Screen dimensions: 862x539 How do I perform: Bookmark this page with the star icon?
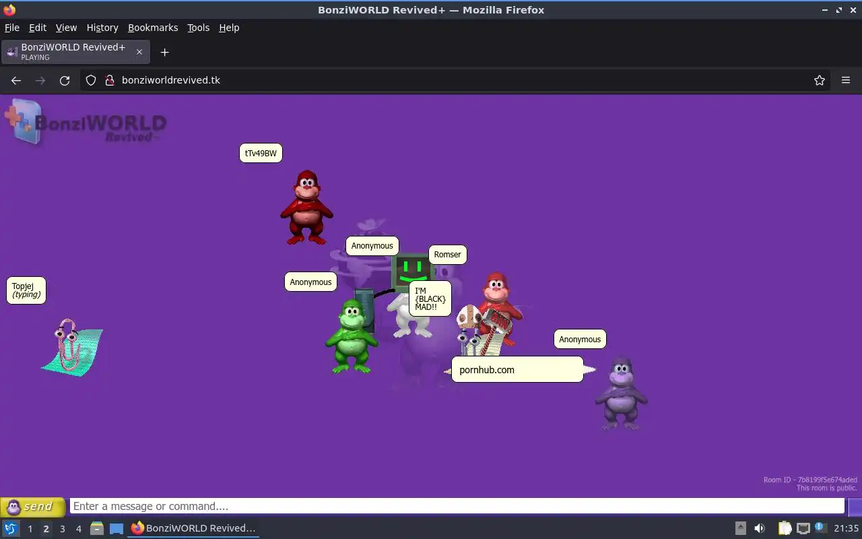point(820,80)
